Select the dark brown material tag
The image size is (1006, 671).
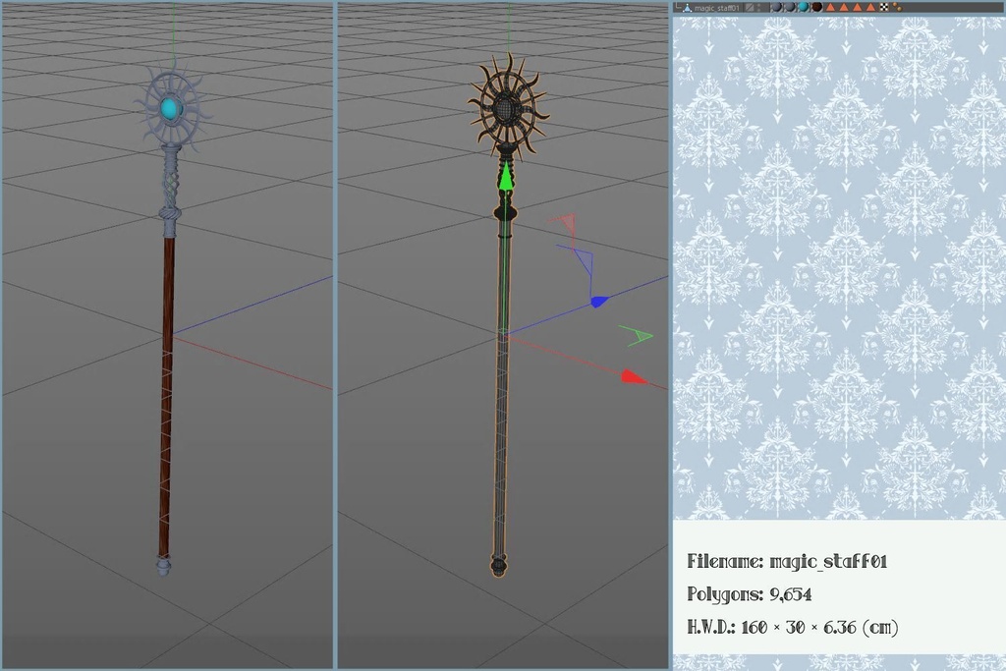click(x=816, y=7)
